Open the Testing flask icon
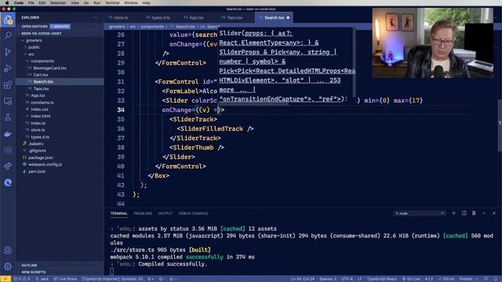 [x=8, y=117]
